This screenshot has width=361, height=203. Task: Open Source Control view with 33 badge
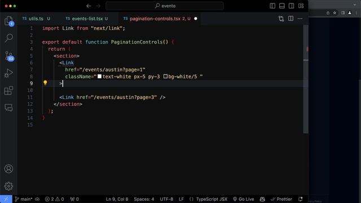point(9,56)
